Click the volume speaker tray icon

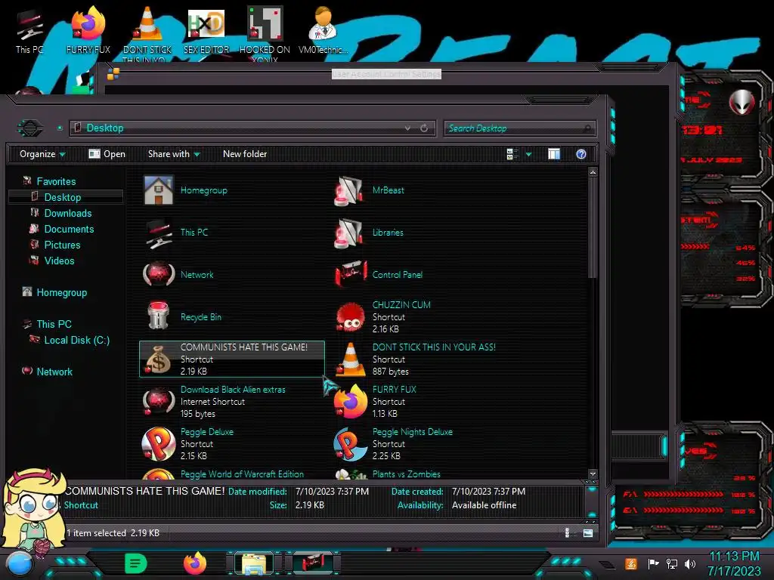tap(690, 563)
